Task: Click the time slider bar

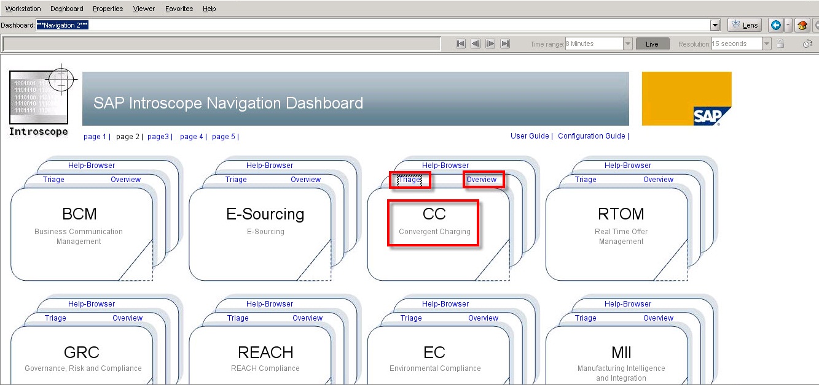Action: click(222, 44)
